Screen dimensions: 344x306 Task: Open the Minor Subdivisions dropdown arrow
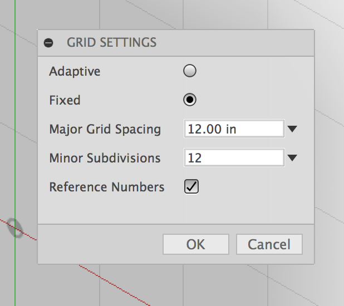[x=293, y=158]
